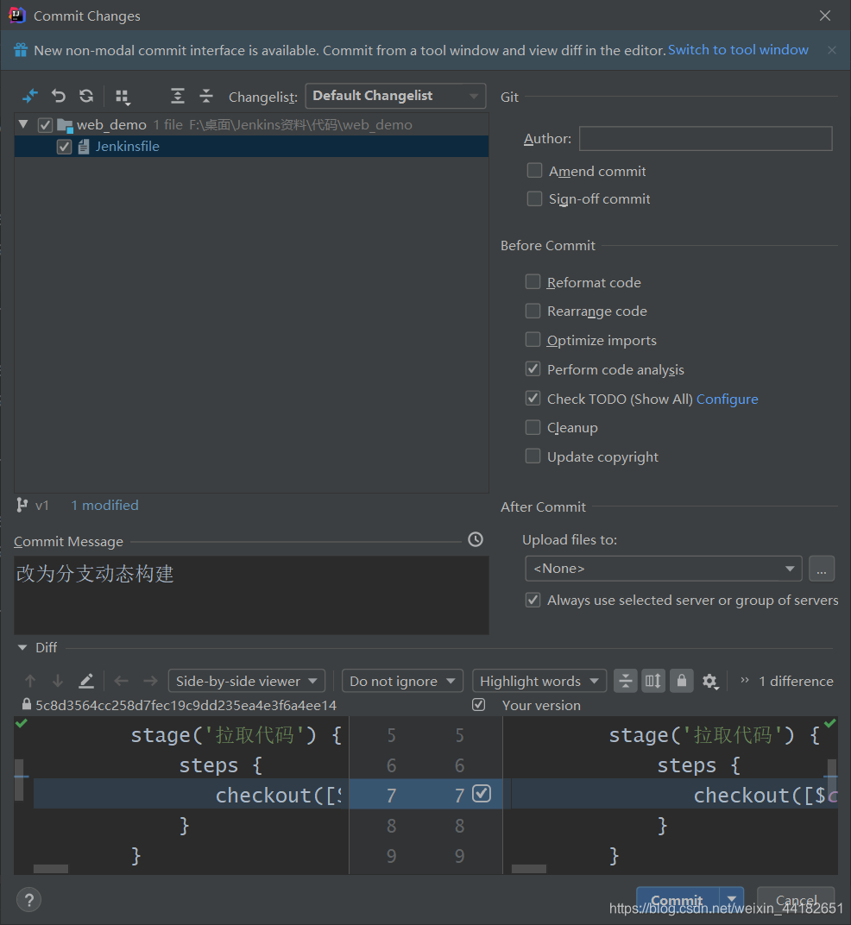Select the Jenkinsfile row in changes tree
The image size is (851, 925).
pos(251,147)
